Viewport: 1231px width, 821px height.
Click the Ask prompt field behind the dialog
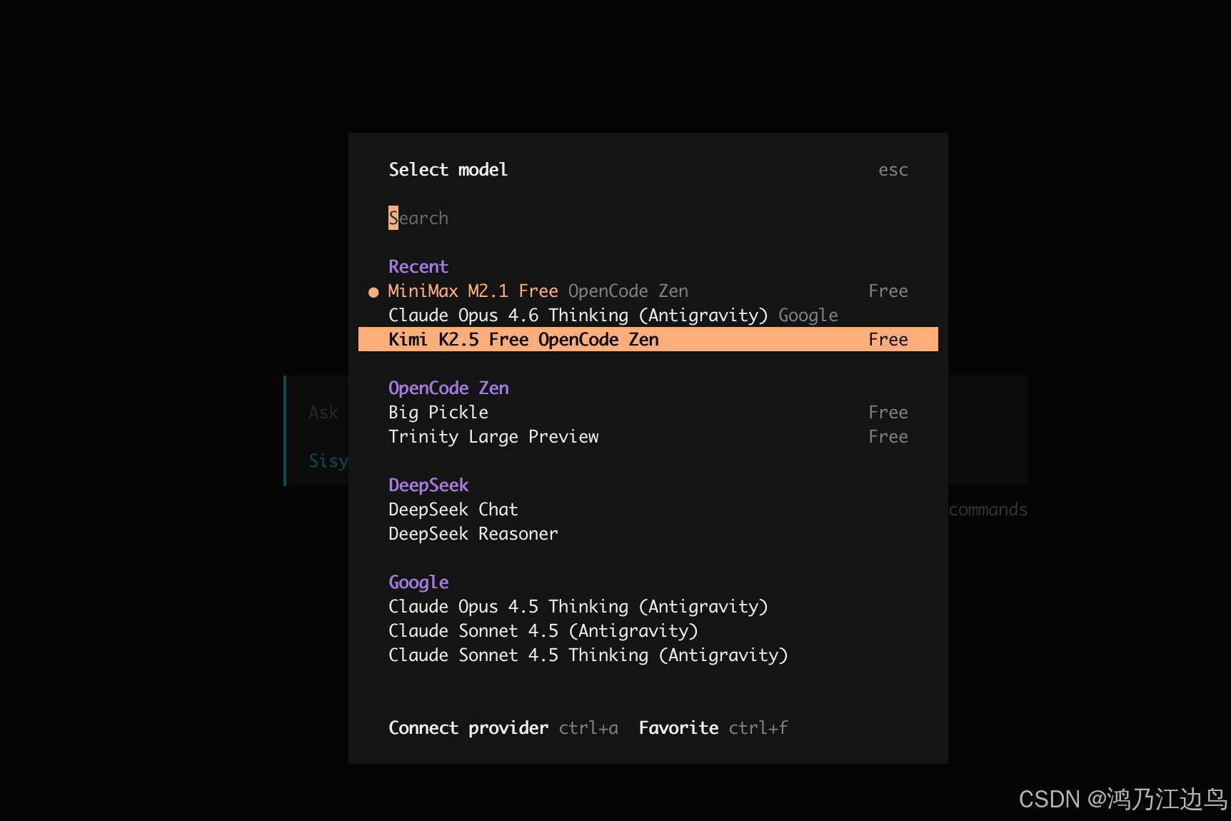tap(323, 413)
